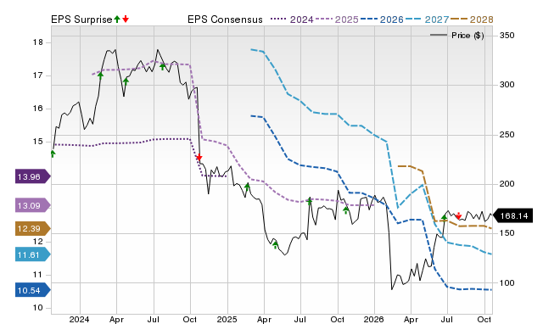This screenshot has height=324, width=543.
Task: Click the green surprise arrow in June 2026
Action: coord(445,218)
